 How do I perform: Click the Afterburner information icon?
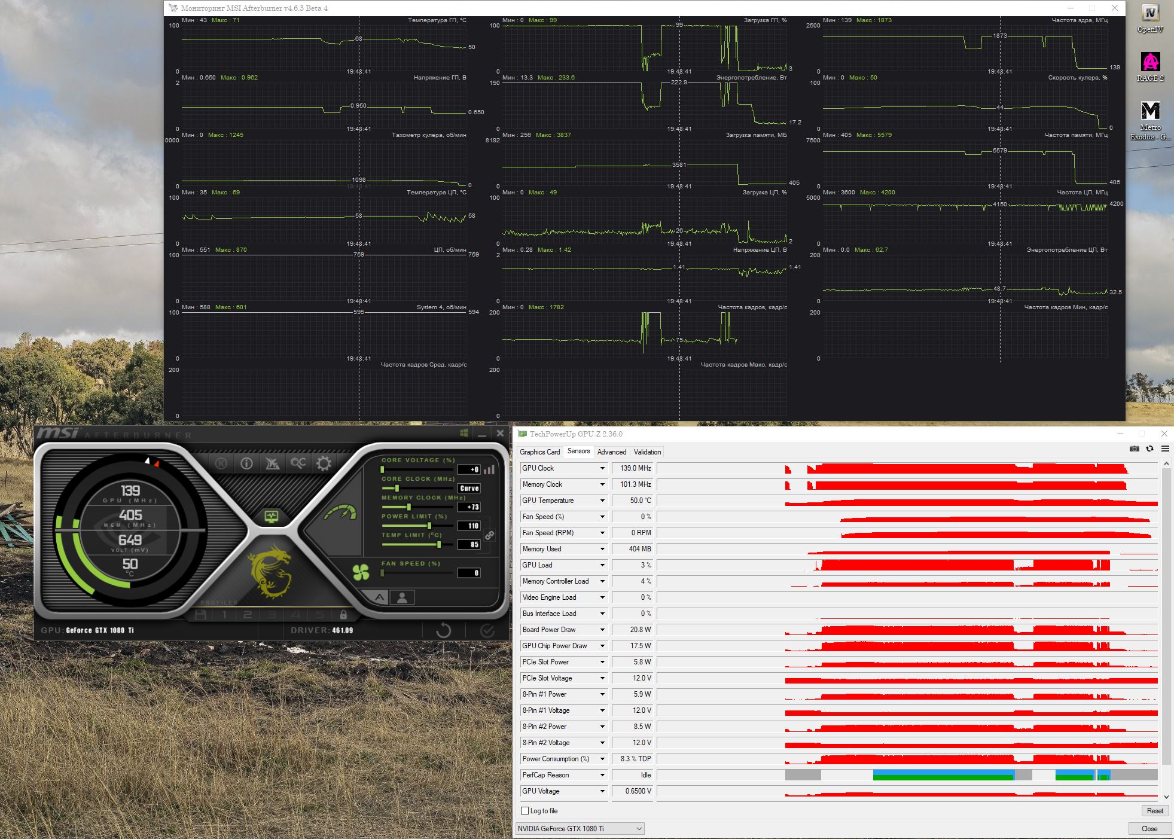[x=246, y=463]
